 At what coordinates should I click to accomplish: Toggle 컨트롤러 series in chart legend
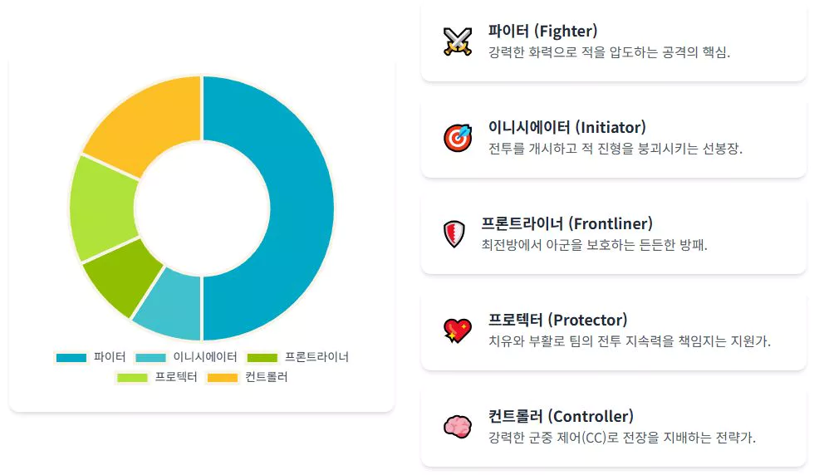(248, 378)
